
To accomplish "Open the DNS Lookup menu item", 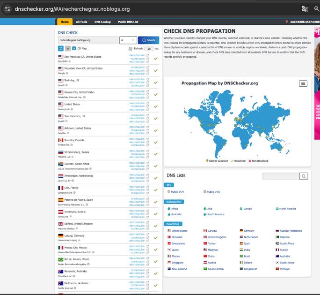I will click(102, 22).
